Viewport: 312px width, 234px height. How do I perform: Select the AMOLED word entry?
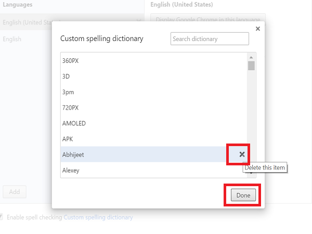[x=74, y=123]
